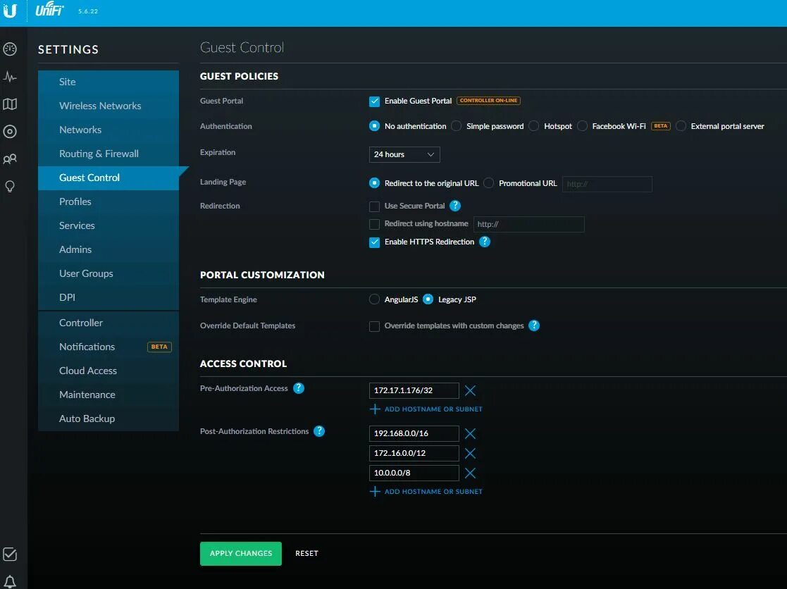Screen dimensions: 787x589
Task: Open the Map icon in sidebar
Action: pos(10,104)
